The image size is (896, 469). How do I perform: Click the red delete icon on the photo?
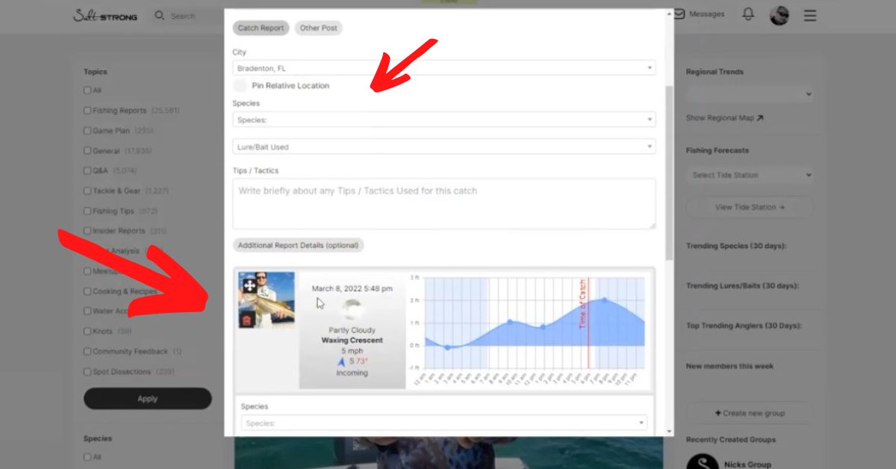coord(249,319)
